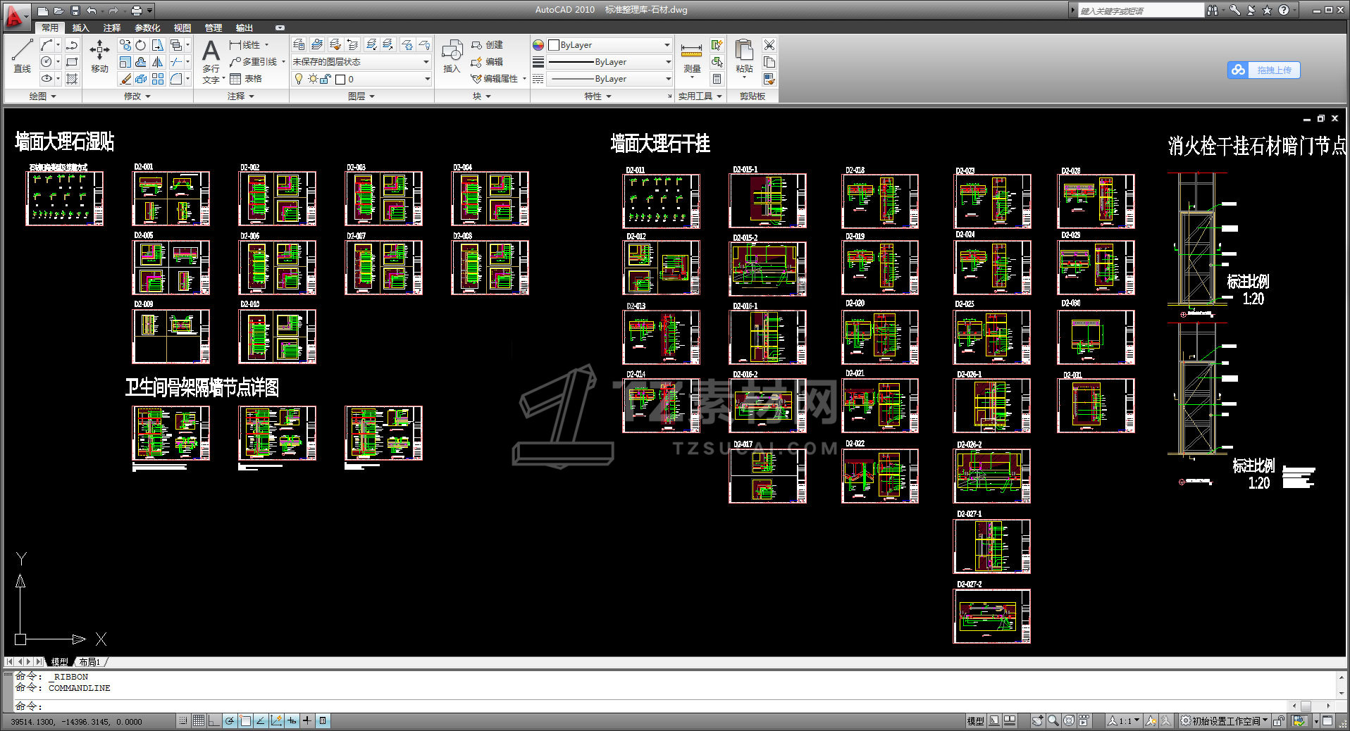Image resolution: width=1350 pixels, height=731 pixels.
Task: Expand the 图层 (Layers) panel
Action: coord(361,96)
